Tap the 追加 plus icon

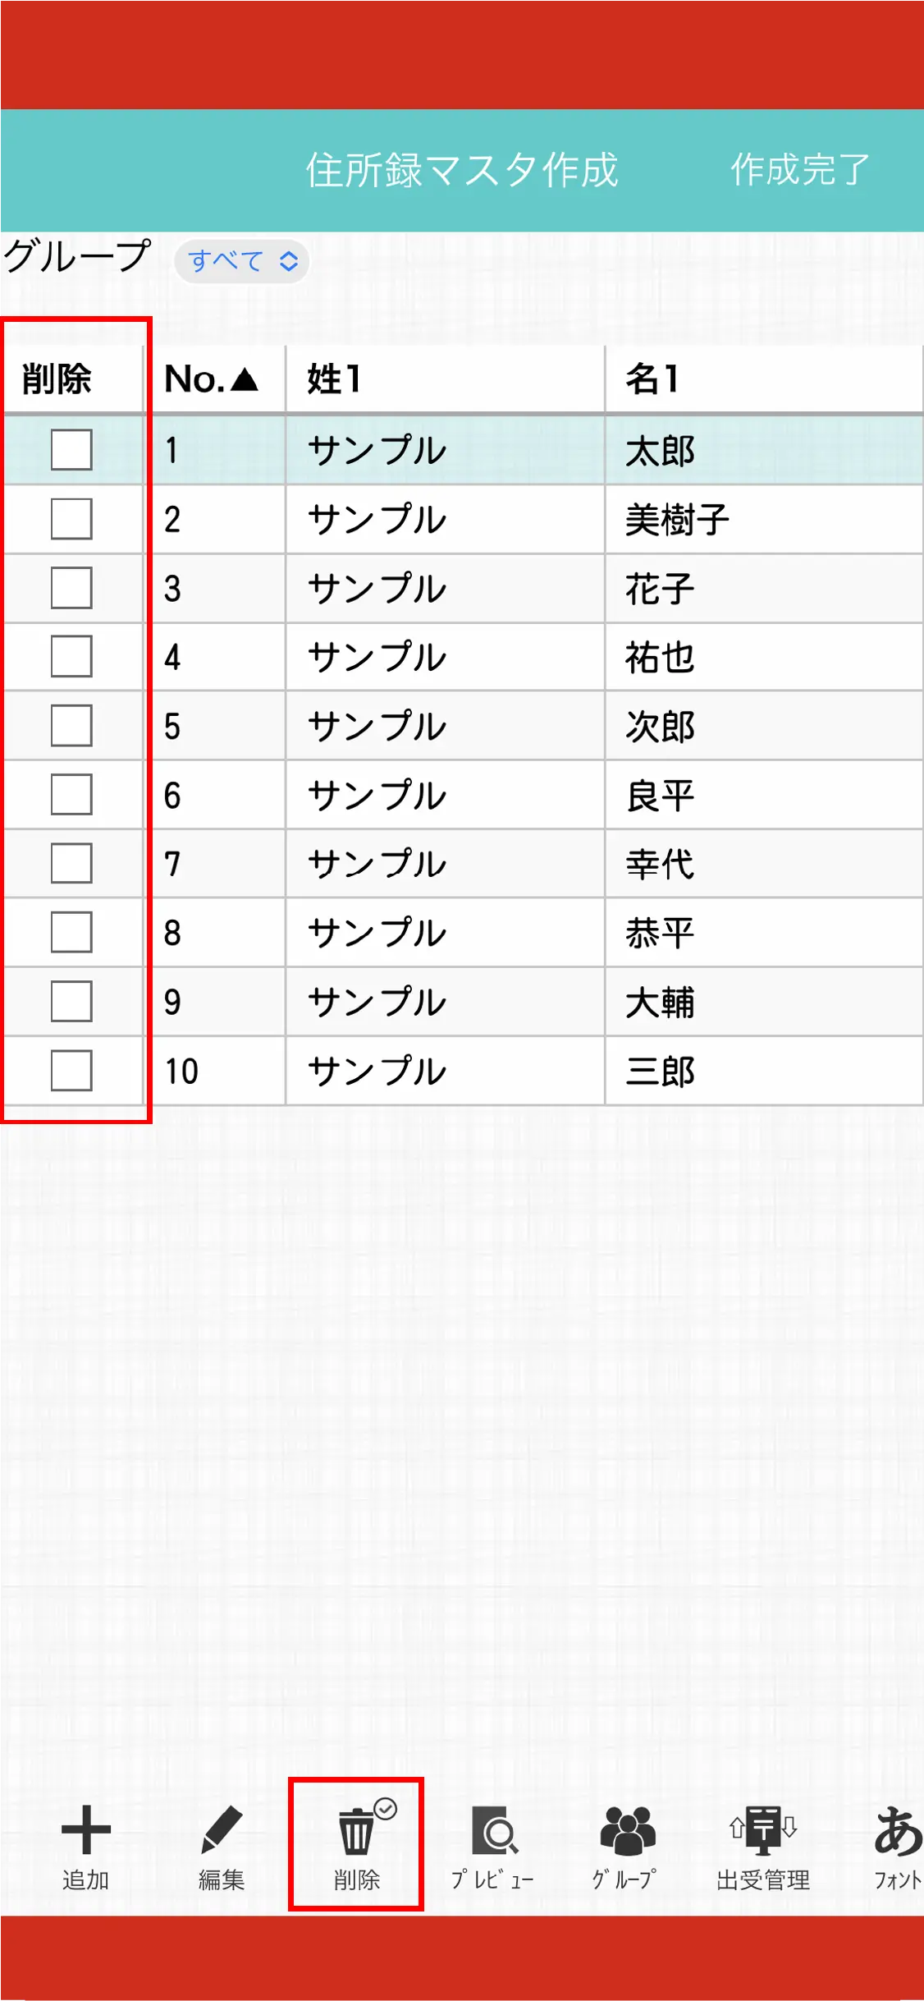(x=85, y=1831)
